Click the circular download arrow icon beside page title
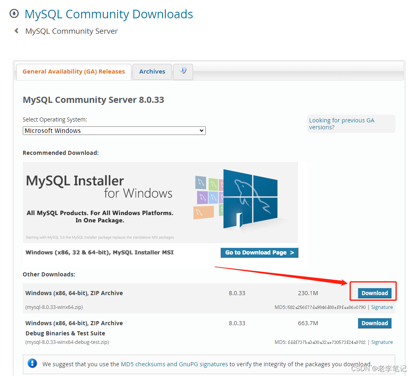413x376 pixels. click(13, 13)
